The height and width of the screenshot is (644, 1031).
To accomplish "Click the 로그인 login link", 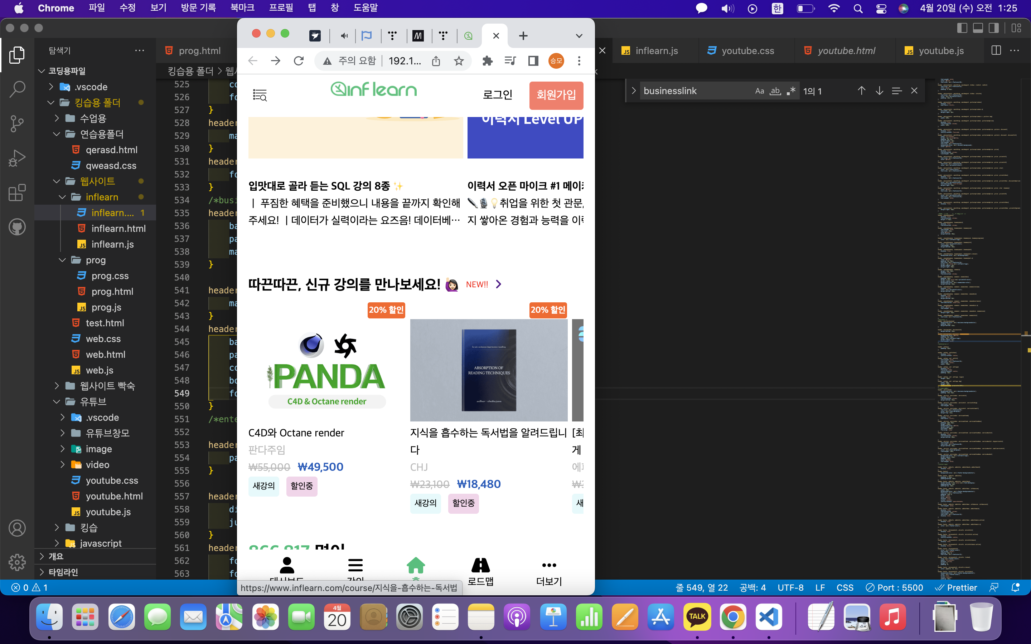I will pyautogui.click(x=497, y=95).
